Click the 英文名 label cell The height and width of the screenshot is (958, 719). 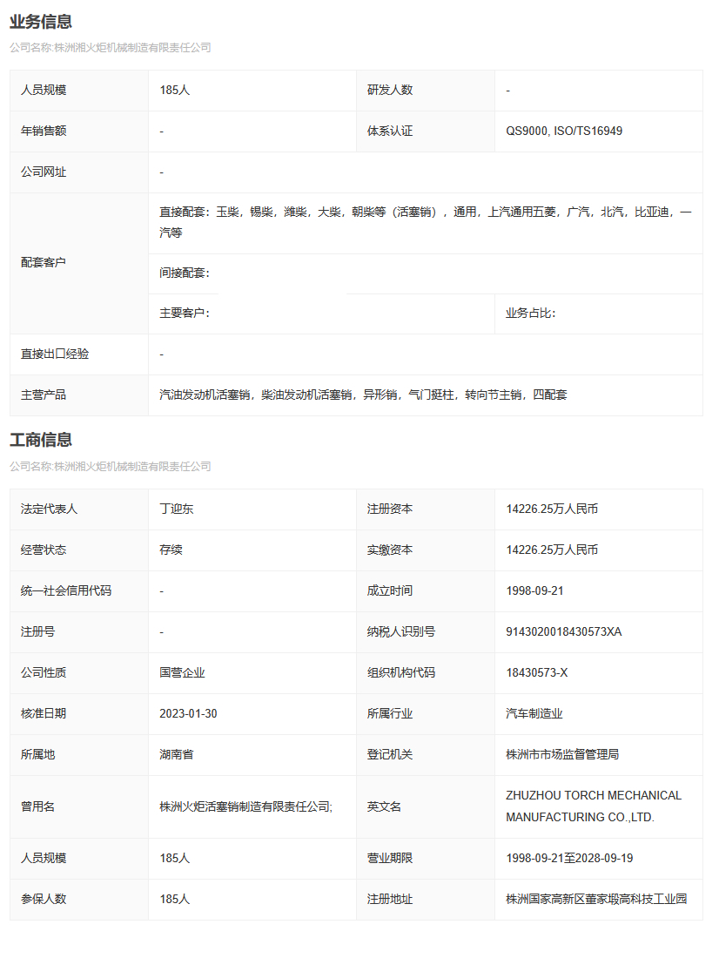[425, 807]
